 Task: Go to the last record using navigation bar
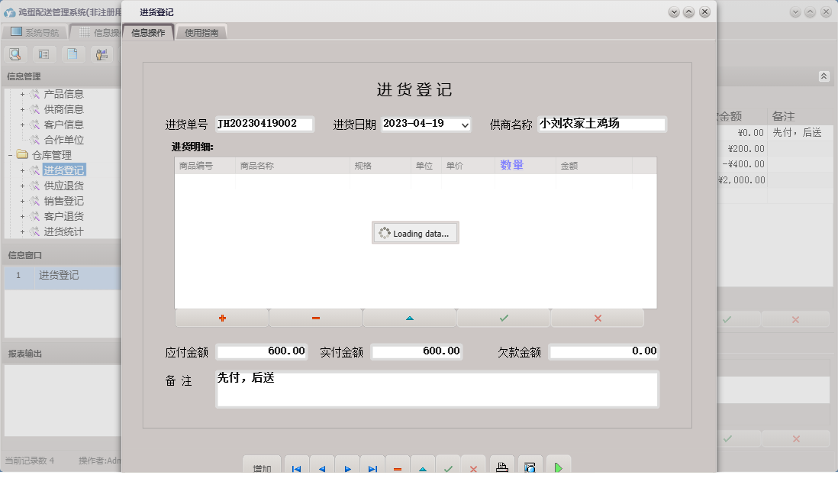point(372,467)
